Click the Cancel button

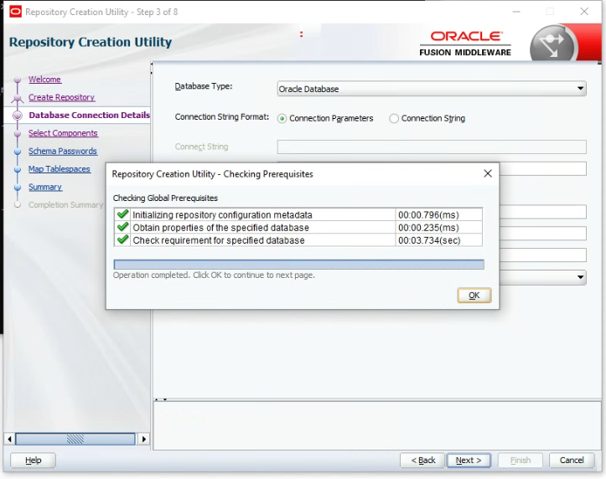pyautogui.click(x=572, y=460)
